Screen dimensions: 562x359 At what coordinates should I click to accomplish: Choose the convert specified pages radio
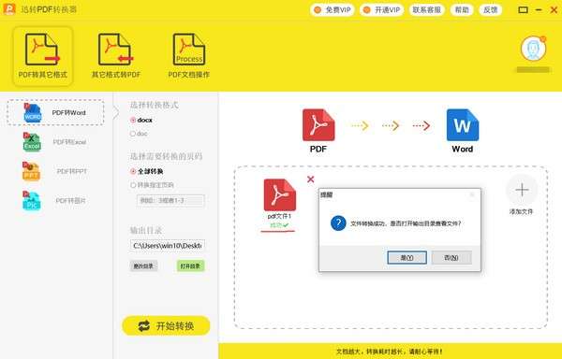coord(133,185)
